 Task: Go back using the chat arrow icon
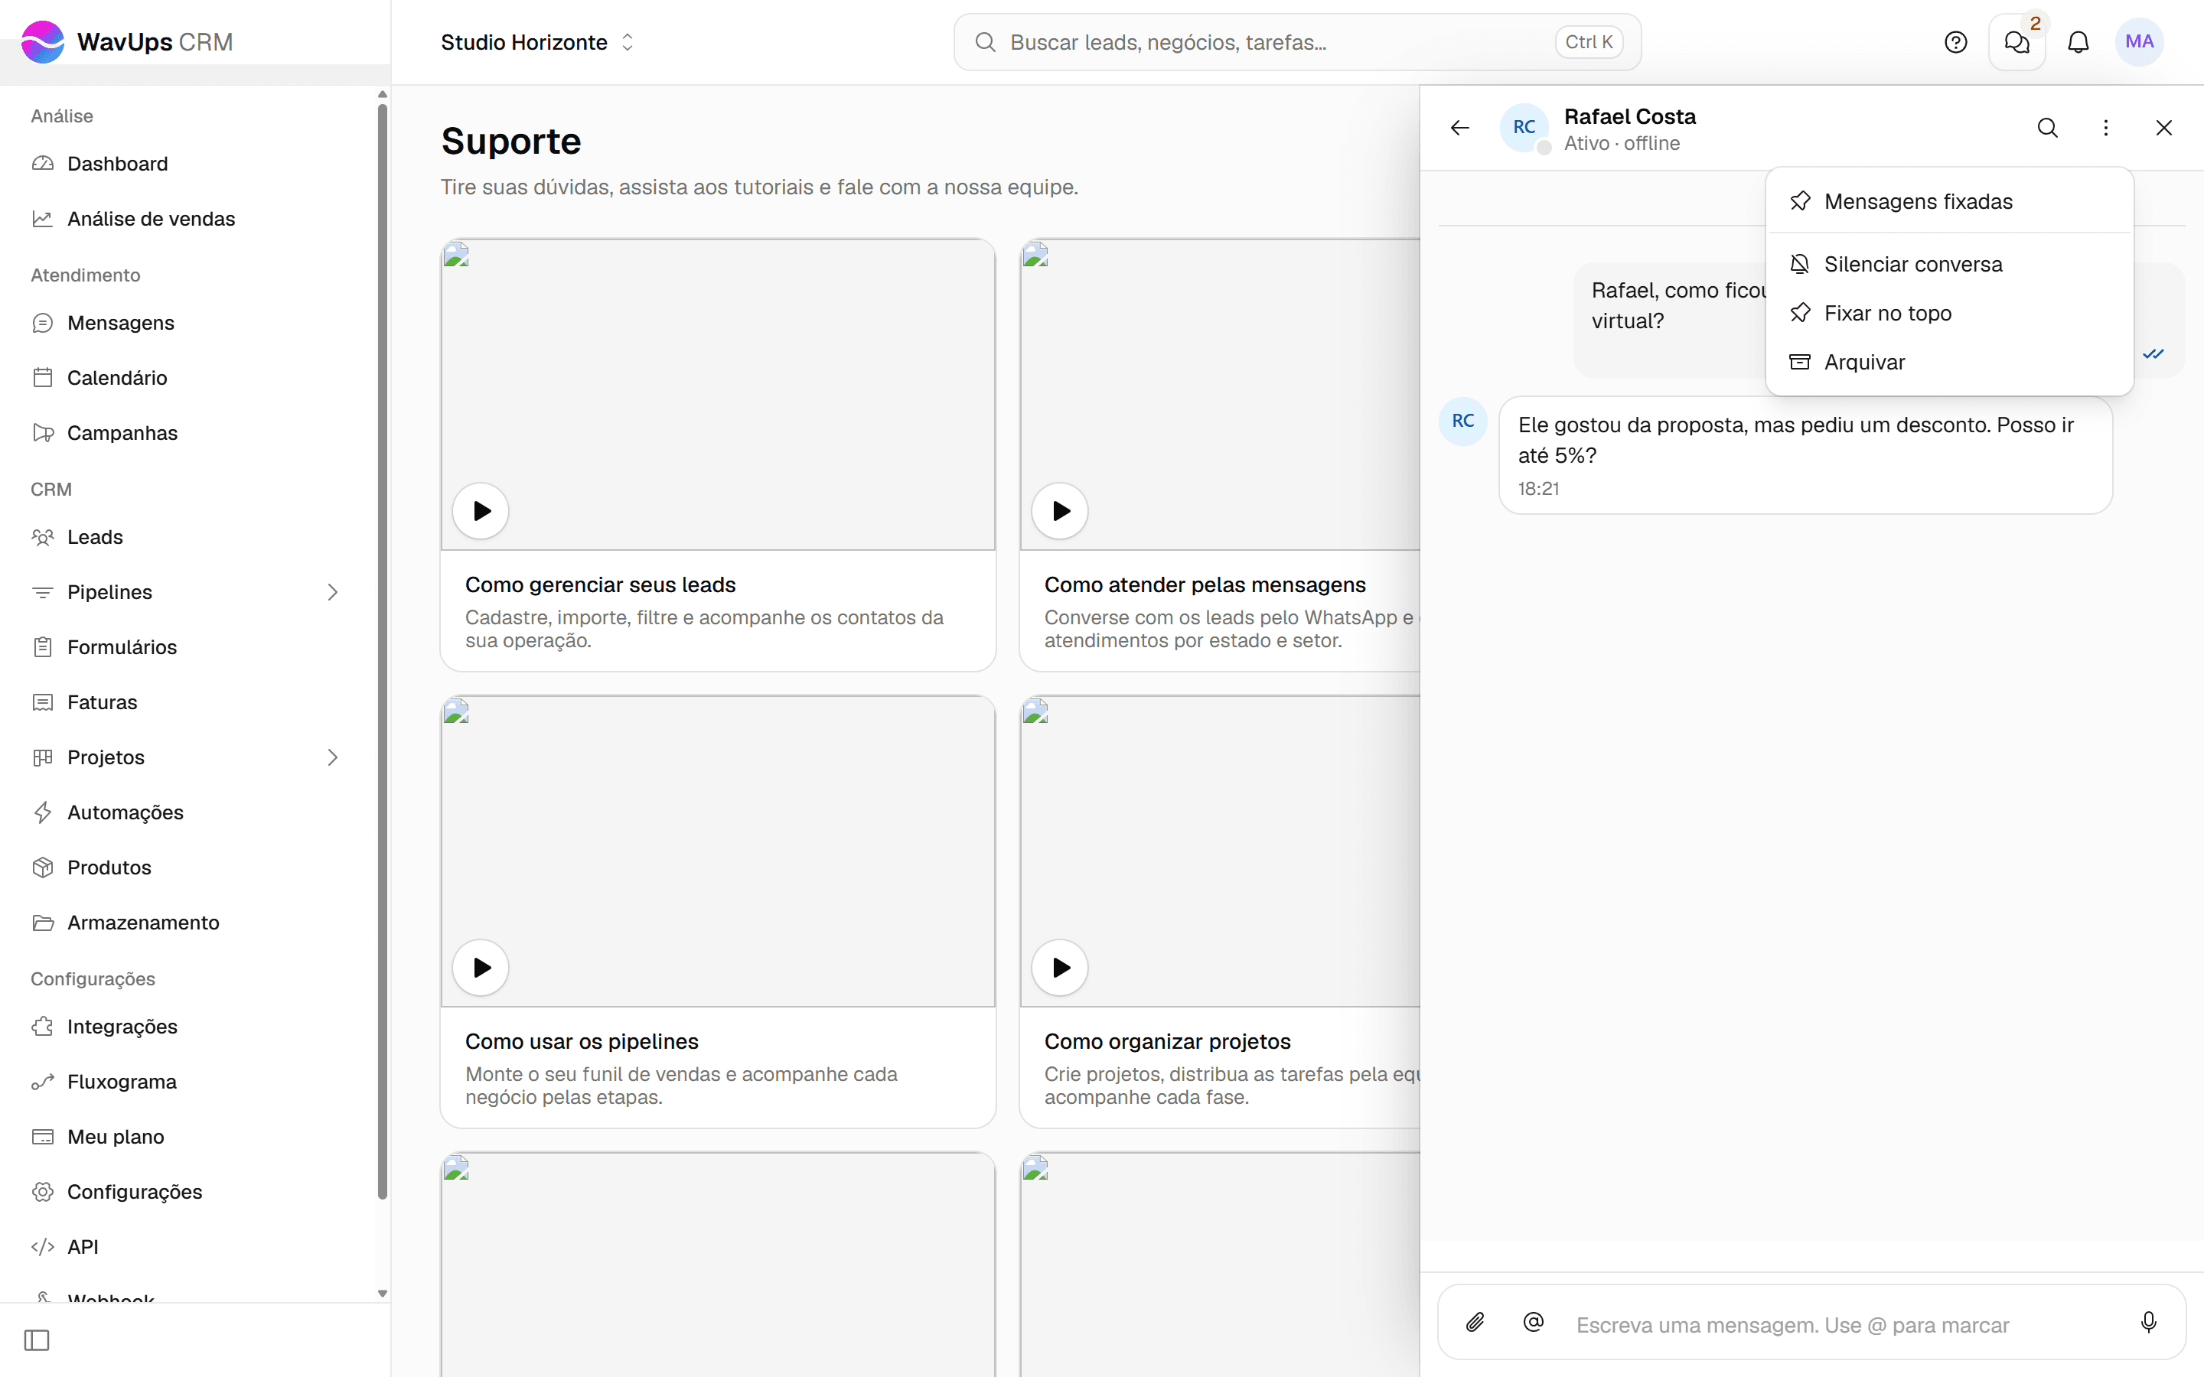click(1460, 128)
